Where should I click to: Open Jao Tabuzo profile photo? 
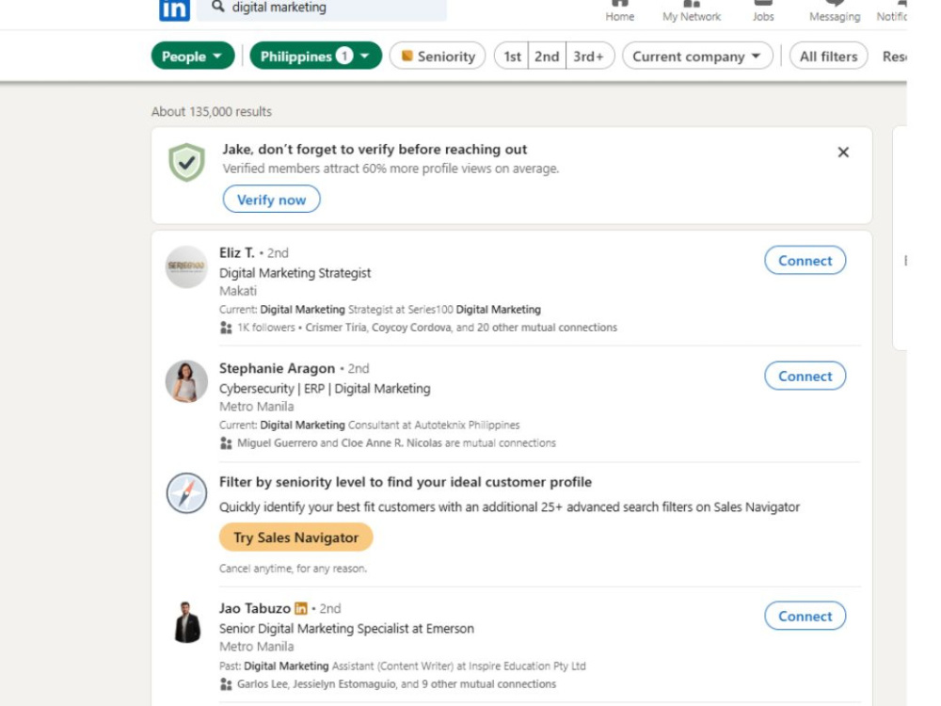tap(186, 622)
